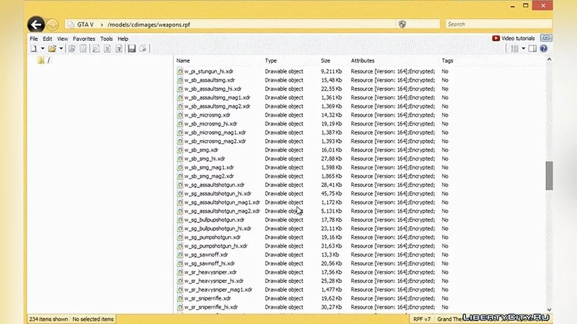Click into the Search field

(x=498, y=24)
